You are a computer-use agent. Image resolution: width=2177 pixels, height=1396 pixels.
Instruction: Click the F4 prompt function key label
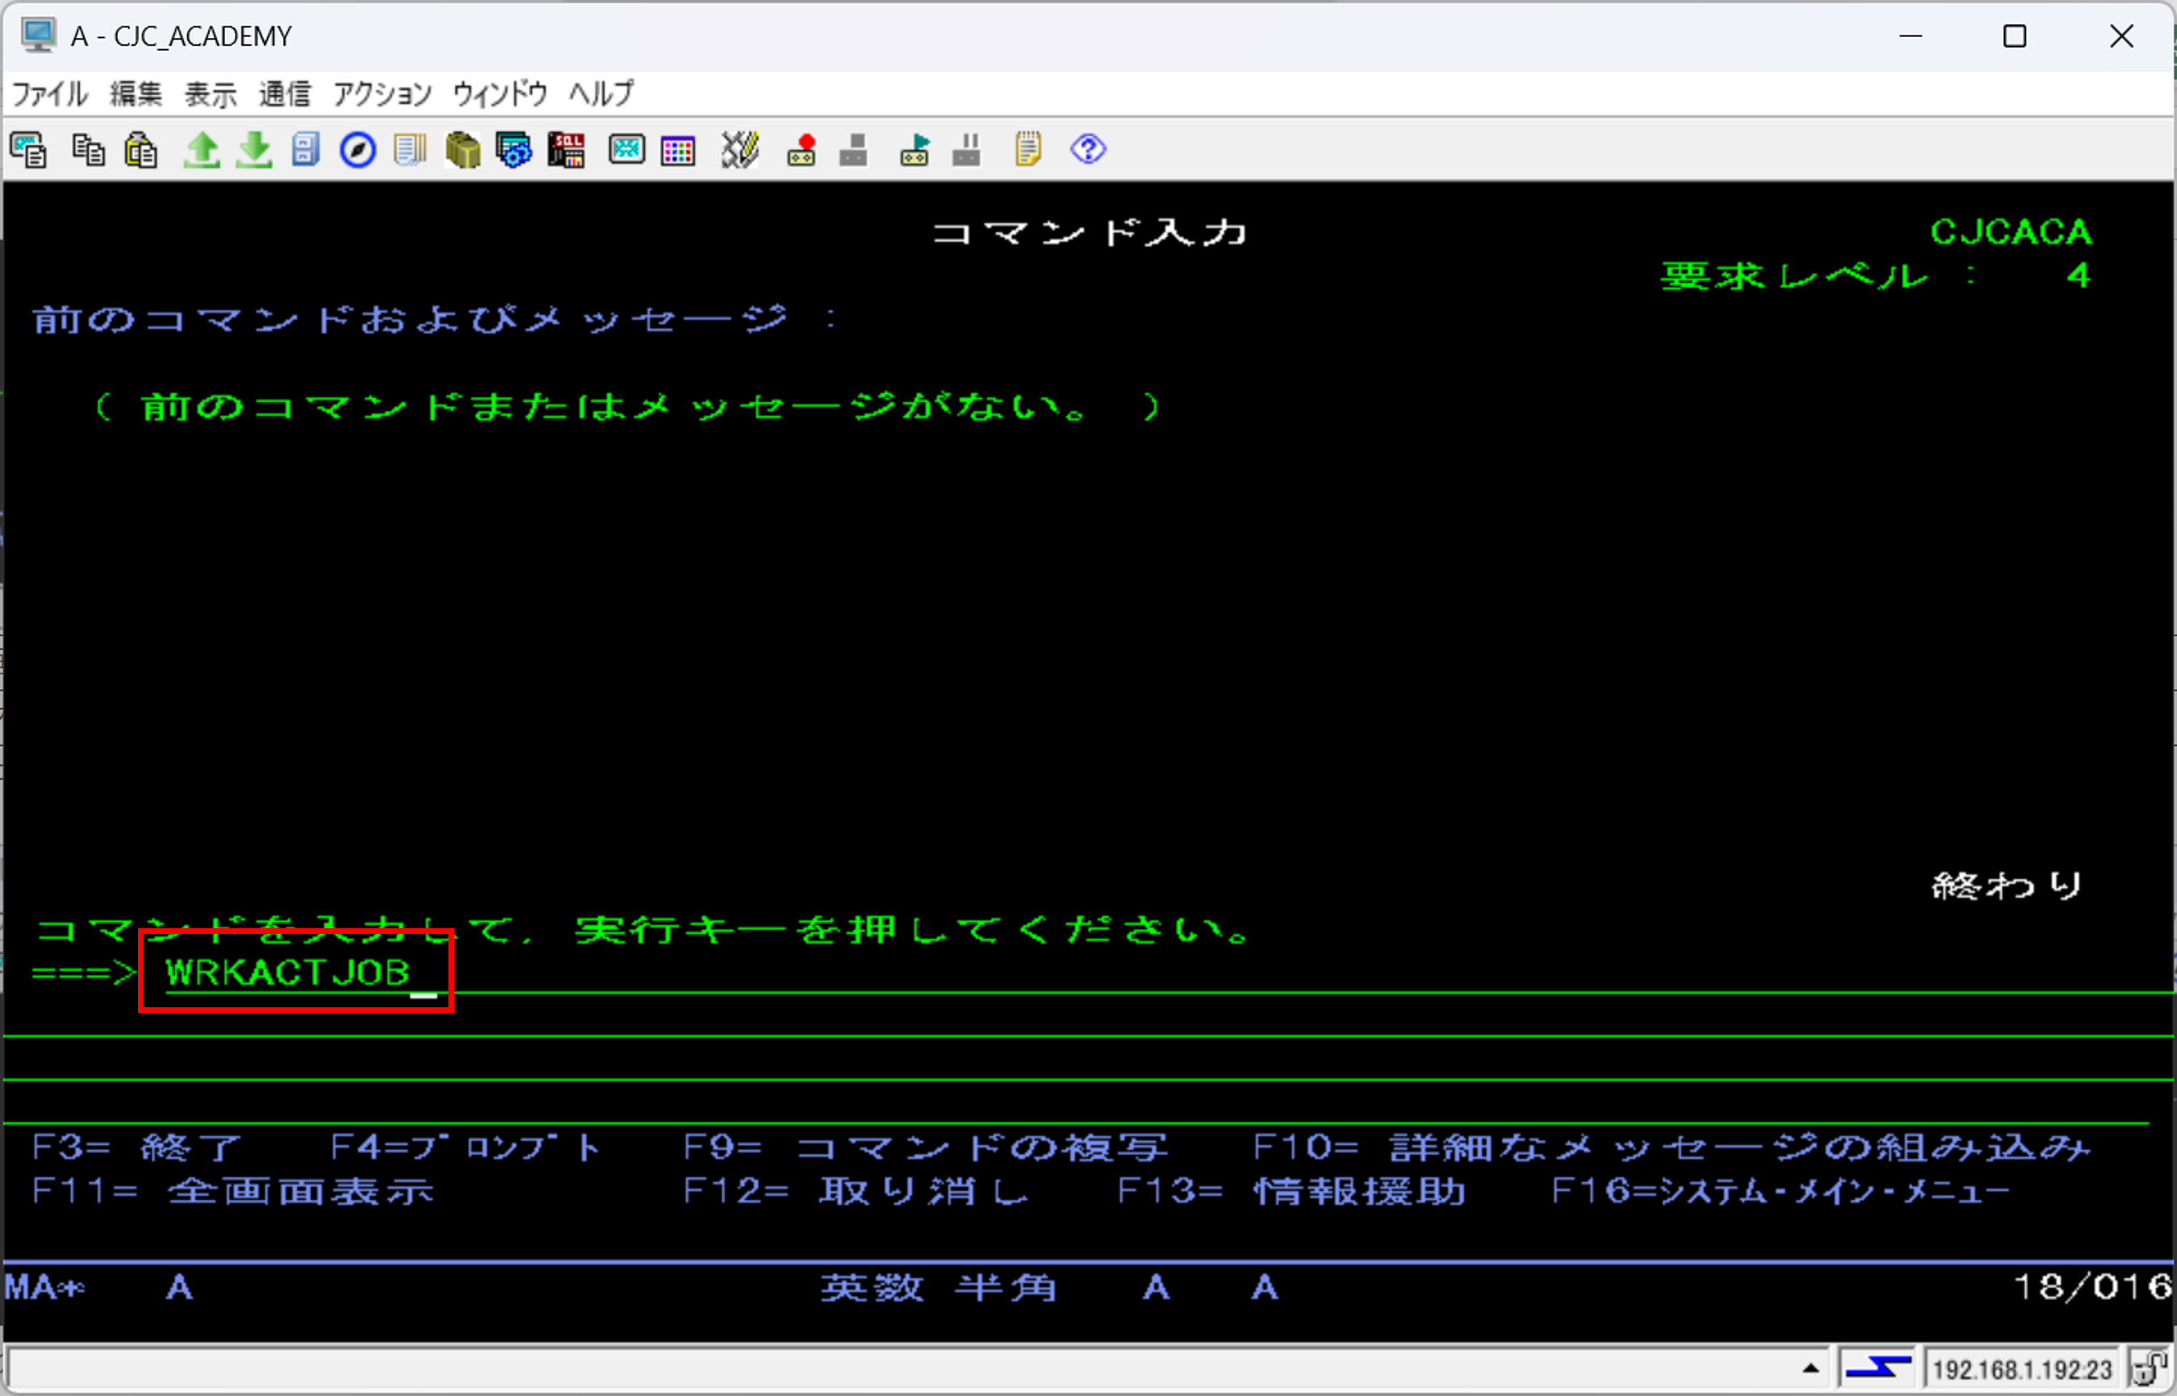(465, 1148)
